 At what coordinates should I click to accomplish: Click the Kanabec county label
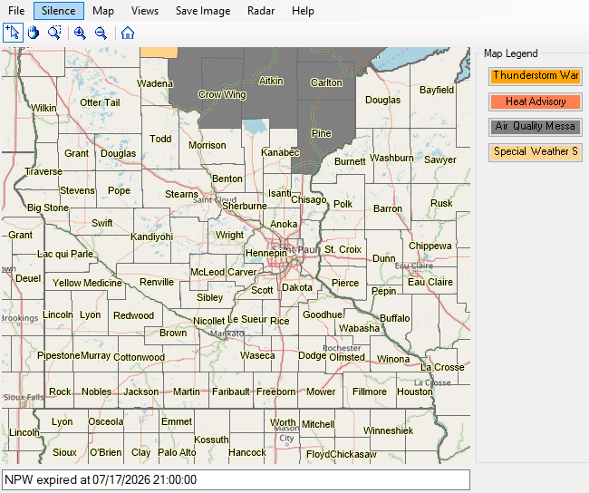(280, 152)
